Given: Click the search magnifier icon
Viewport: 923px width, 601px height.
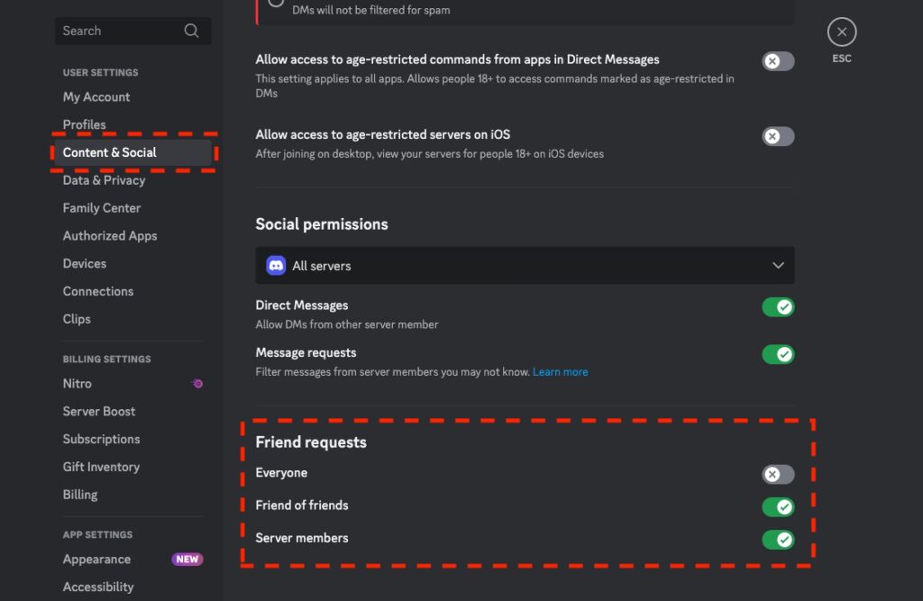Looking at the screenshot, I should pos(191,31).
